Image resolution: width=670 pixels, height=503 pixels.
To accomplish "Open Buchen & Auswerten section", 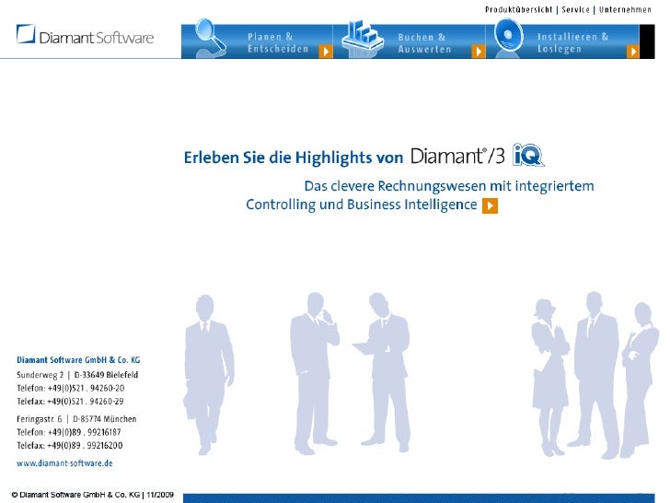I will coord(424,43).
